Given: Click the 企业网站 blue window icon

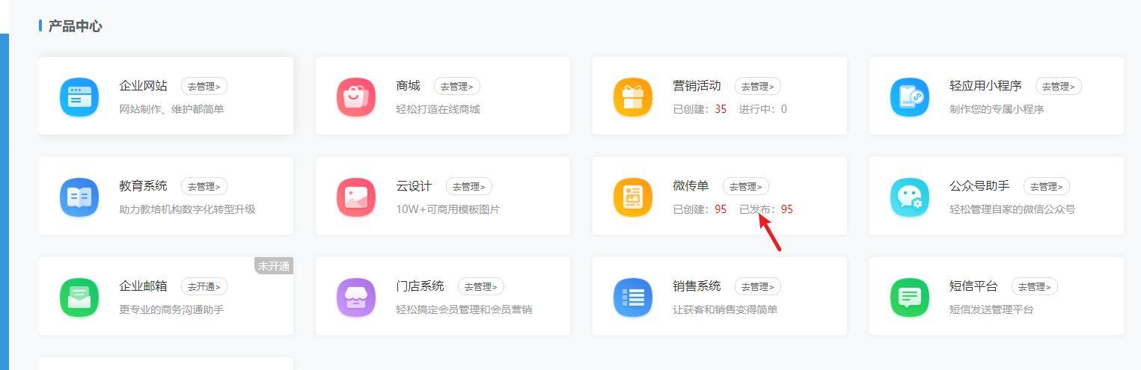Looking at the screenshot, I should [x=79, y=97].
